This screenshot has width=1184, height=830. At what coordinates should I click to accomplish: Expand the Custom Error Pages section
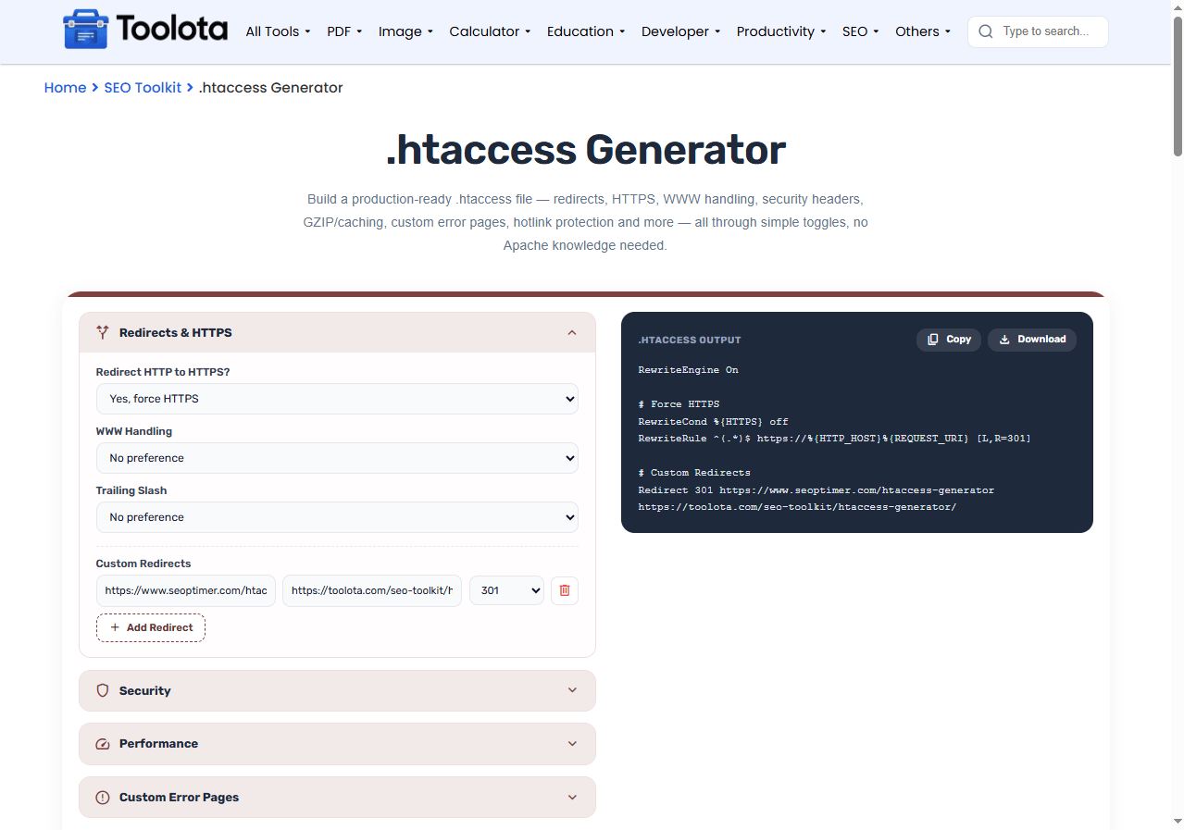point(337,798)
